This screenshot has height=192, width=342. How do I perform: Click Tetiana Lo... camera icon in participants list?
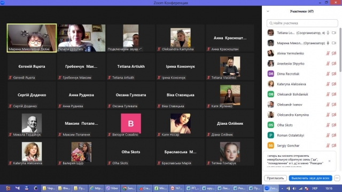coord(334,33)
